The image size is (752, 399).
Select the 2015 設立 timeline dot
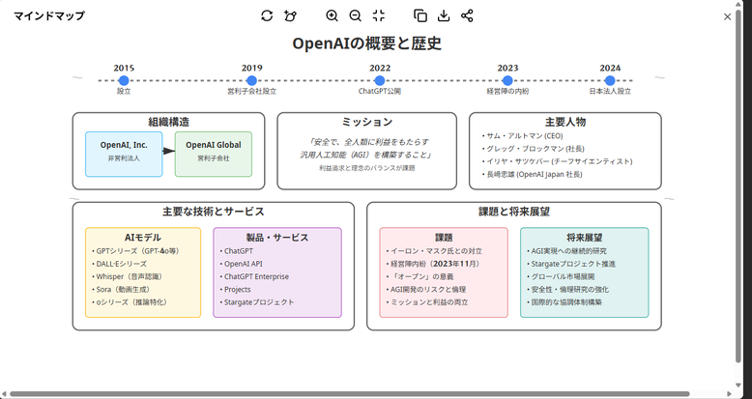124,80
